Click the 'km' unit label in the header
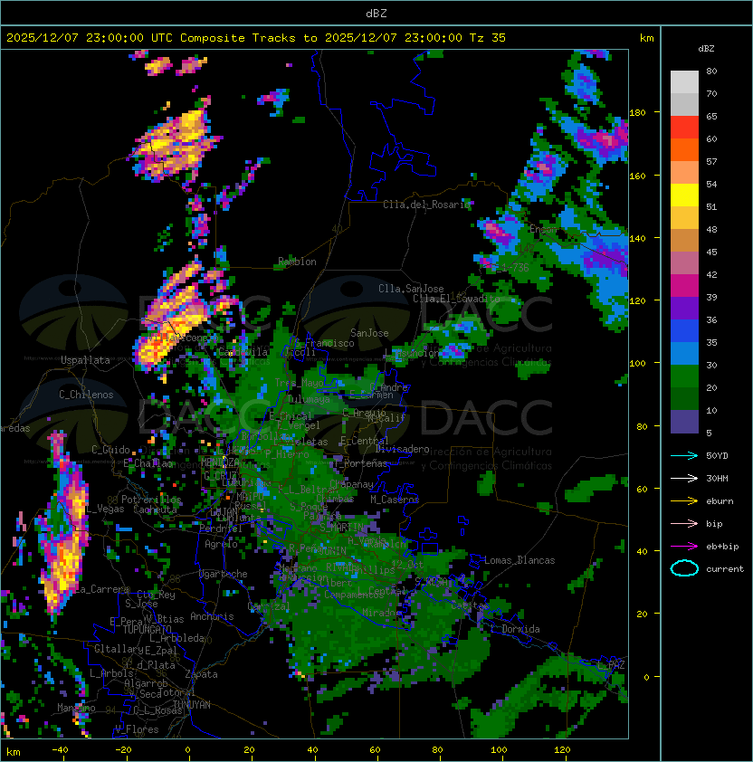 pos(646,38)
